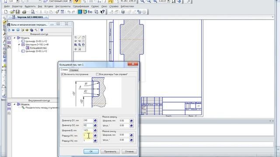Open the Библиотеки menu
This screenshot has height=157, width=280.
[127, 6]
